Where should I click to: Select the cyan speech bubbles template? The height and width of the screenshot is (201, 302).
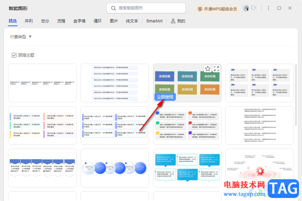(x=187, y=168)
